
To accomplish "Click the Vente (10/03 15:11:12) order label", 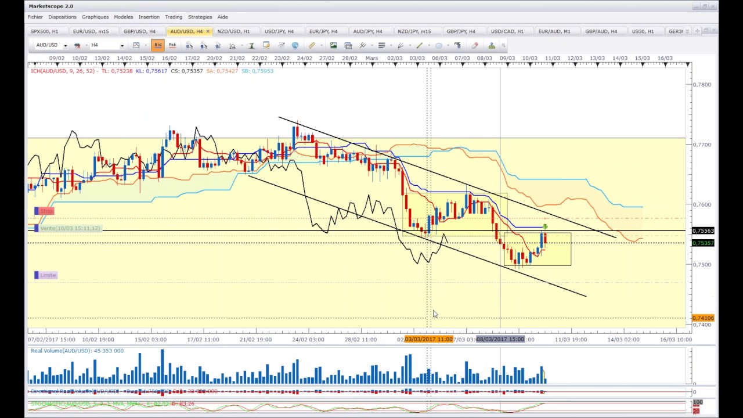I will [x=68, y=228].
